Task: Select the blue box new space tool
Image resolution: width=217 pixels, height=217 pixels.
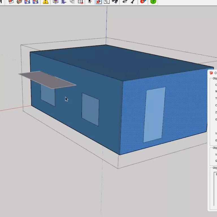Action: tap(56, 1)
